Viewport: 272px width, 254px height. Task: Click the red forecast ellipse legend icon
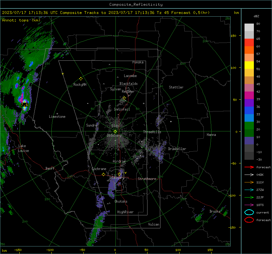[249, 220]
